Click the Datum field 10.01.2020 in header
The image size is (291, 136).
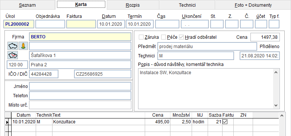point(111,24)
